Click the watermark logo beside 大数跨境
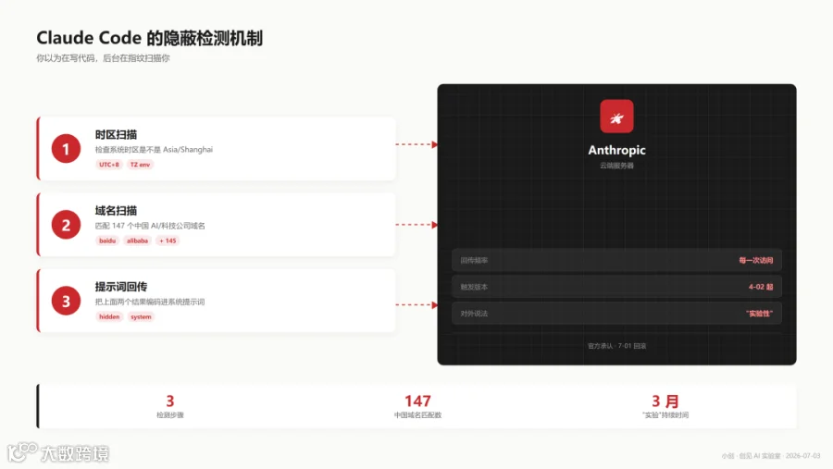This screenshot has width=833, height=469. (22, 452)
